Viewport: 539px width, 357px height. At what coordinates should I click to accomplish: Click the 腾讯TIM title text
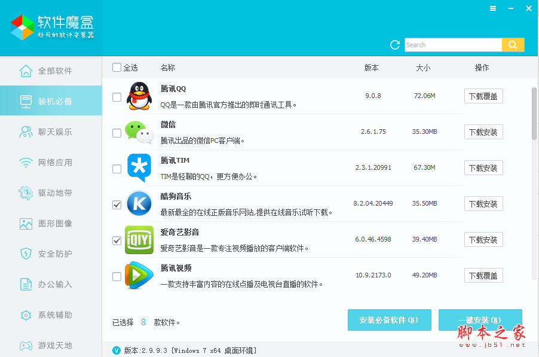pos(175,160)
